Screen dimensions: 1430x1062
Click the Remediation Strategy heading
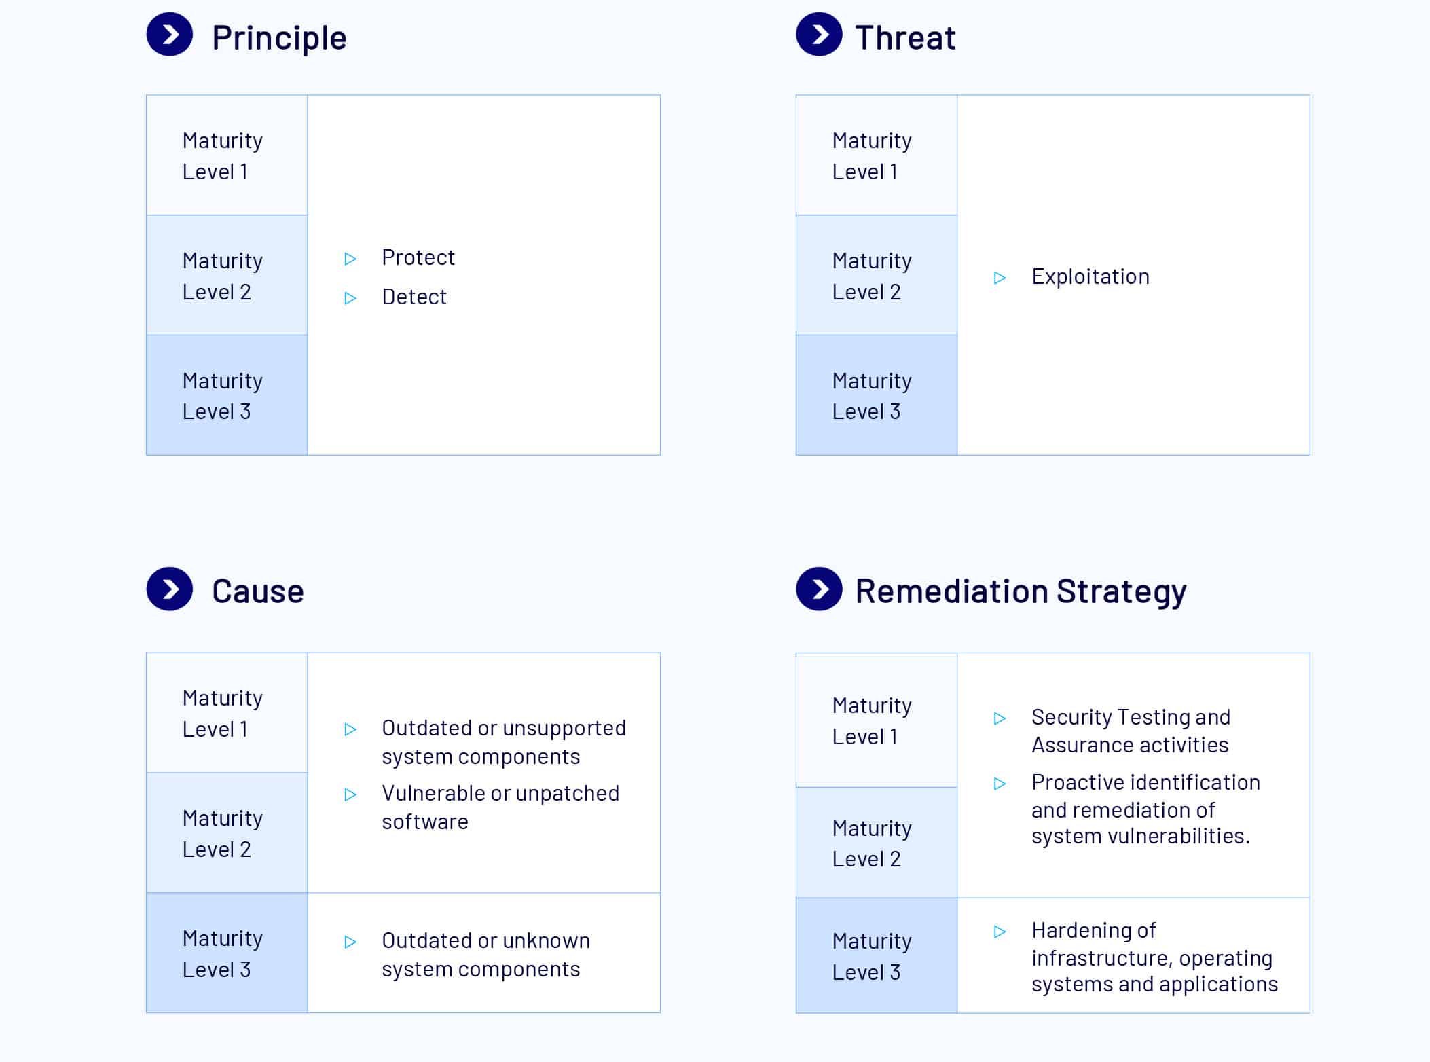click(1021, 591)
